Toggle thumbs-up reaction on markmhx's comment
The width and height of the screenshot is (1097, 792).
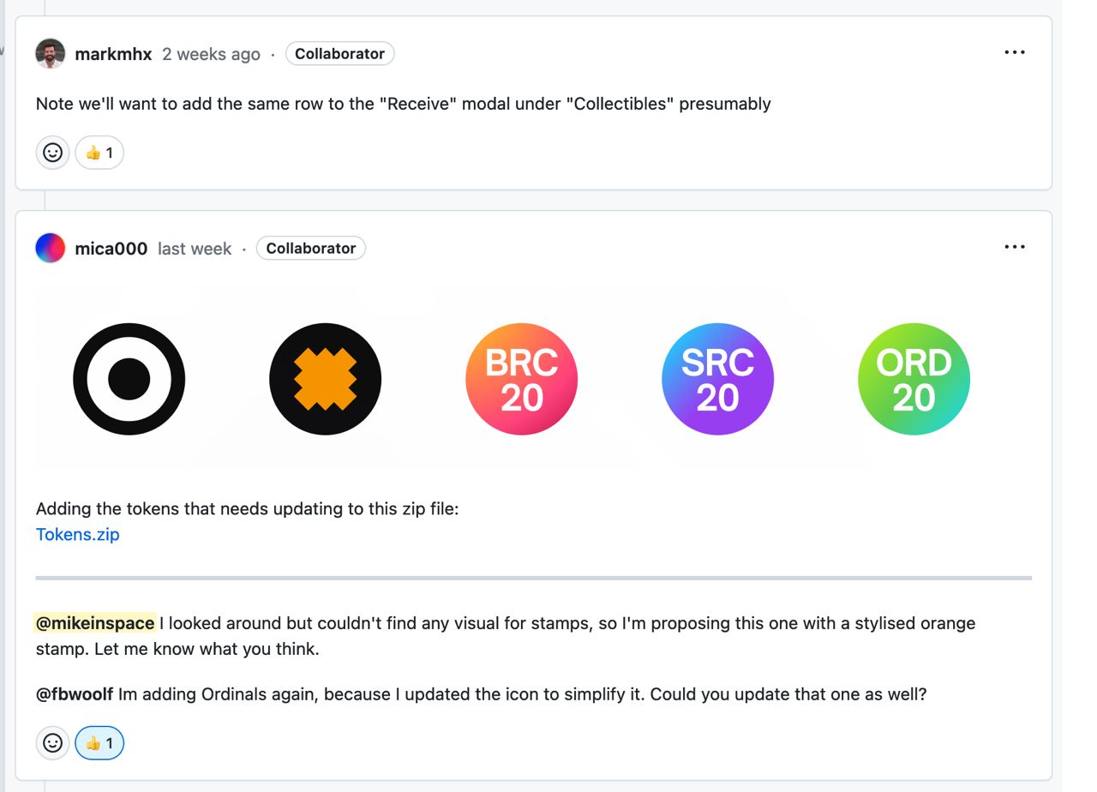click(99, 153)
